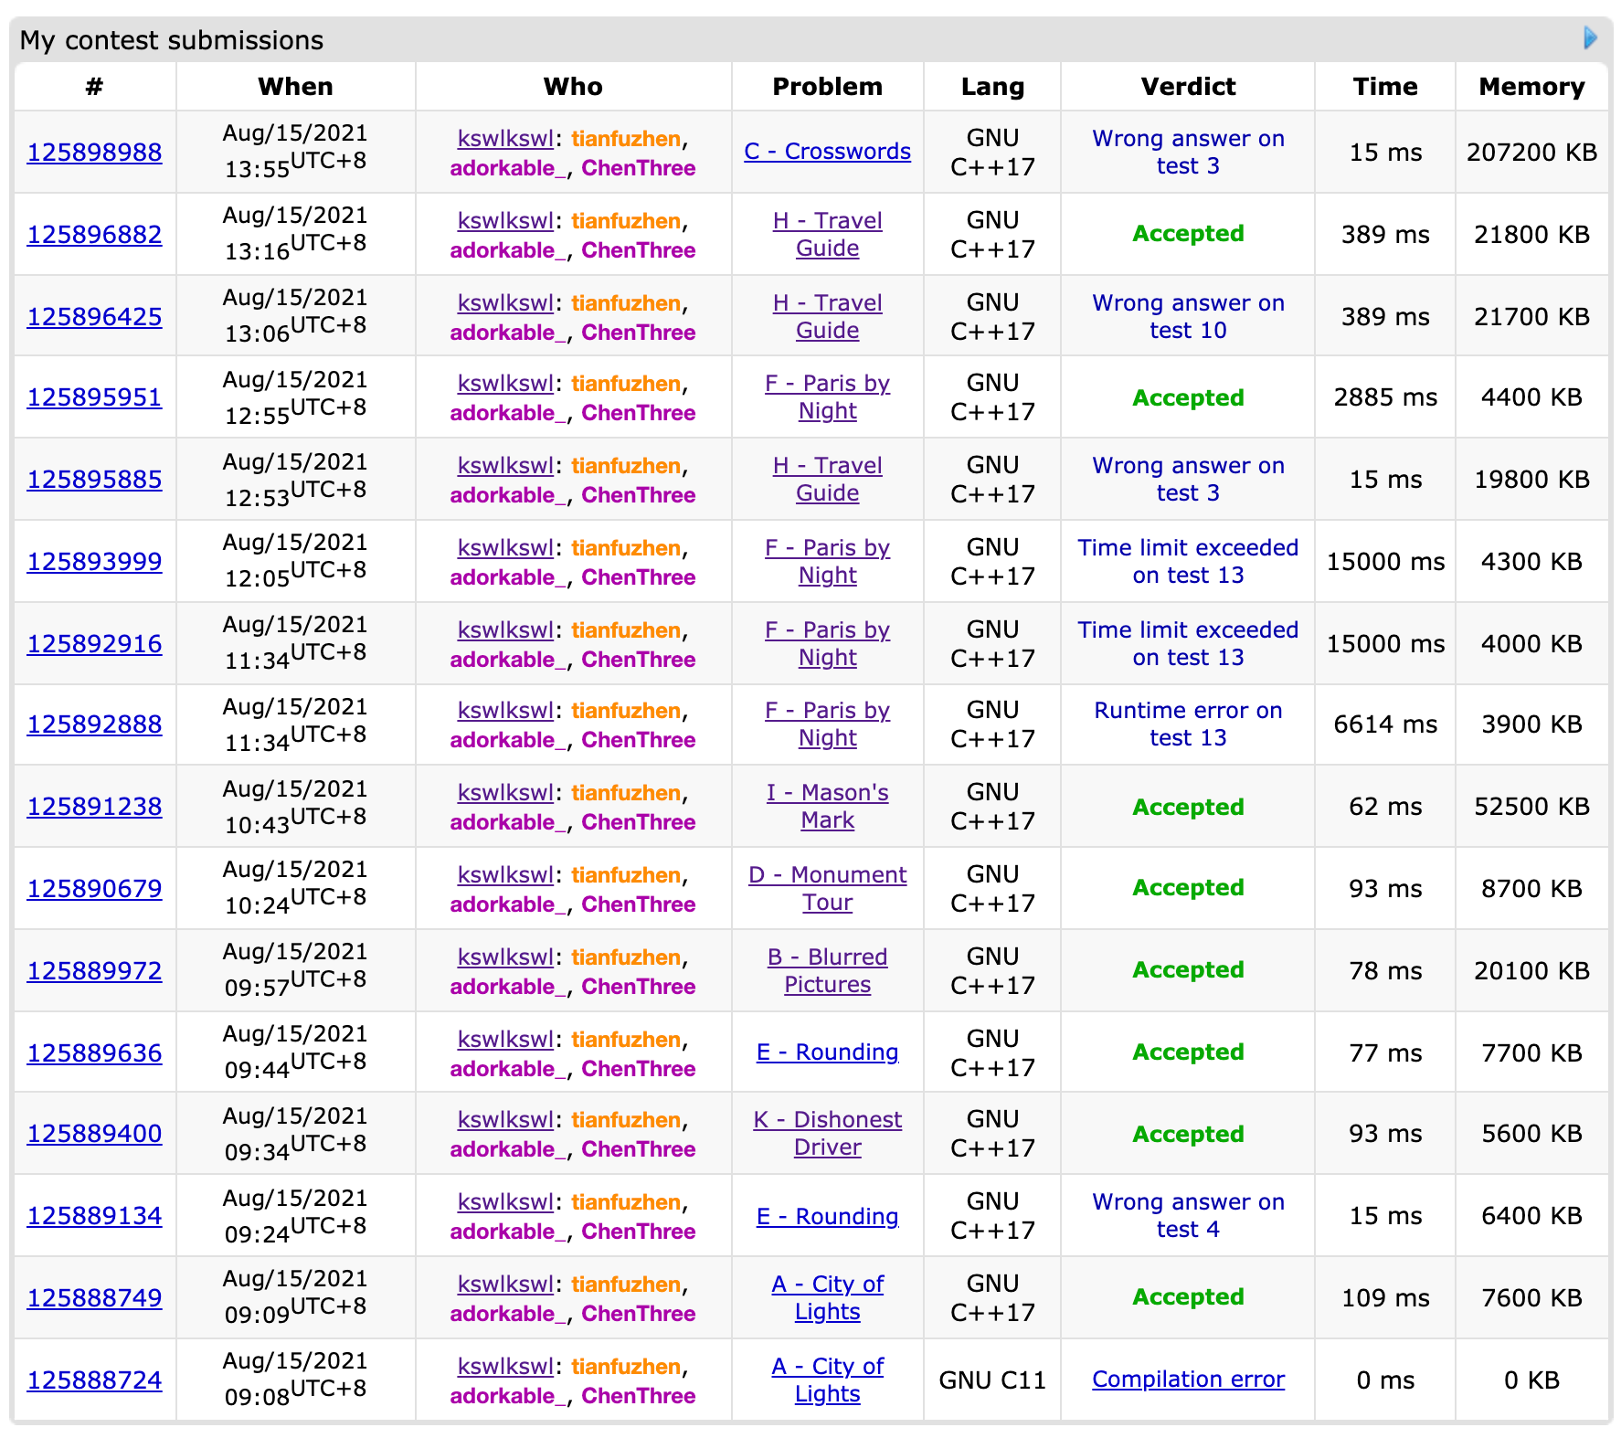Viewport: 1621px width, 1438px height.
Task: Open submission 125898988
Action: click(94, 153)
